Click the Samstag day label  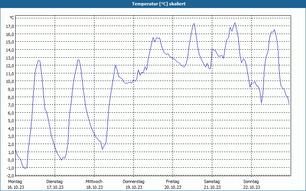pyautogui.click(x=212, y=182)
